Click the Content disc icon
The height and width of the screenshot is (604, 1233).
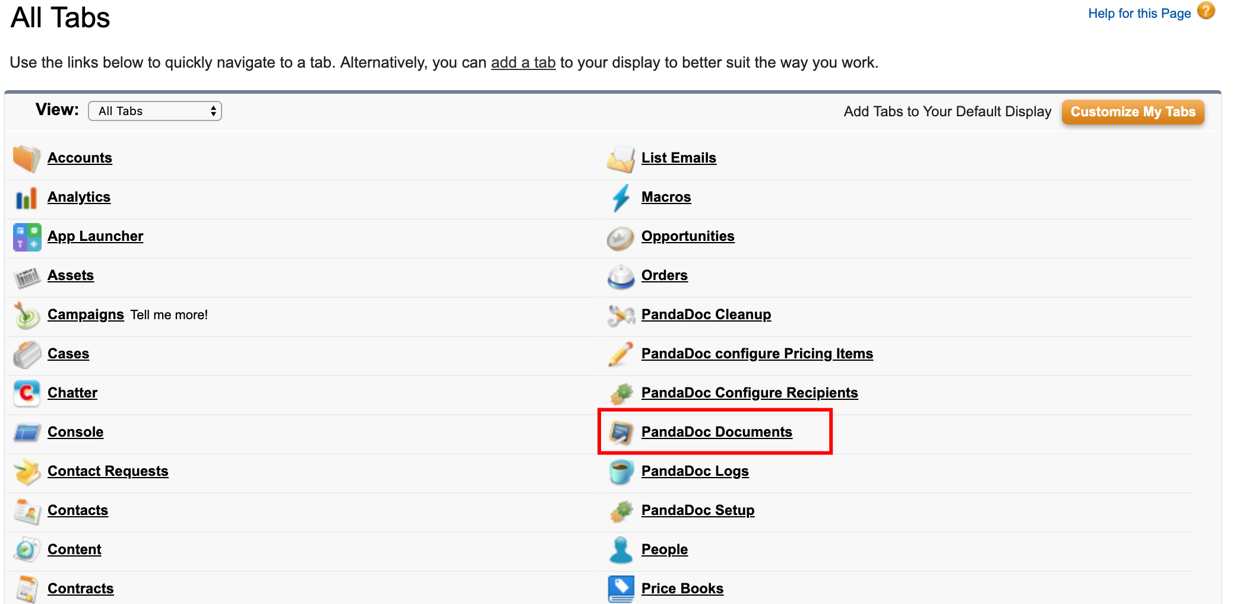pos(27,550)
